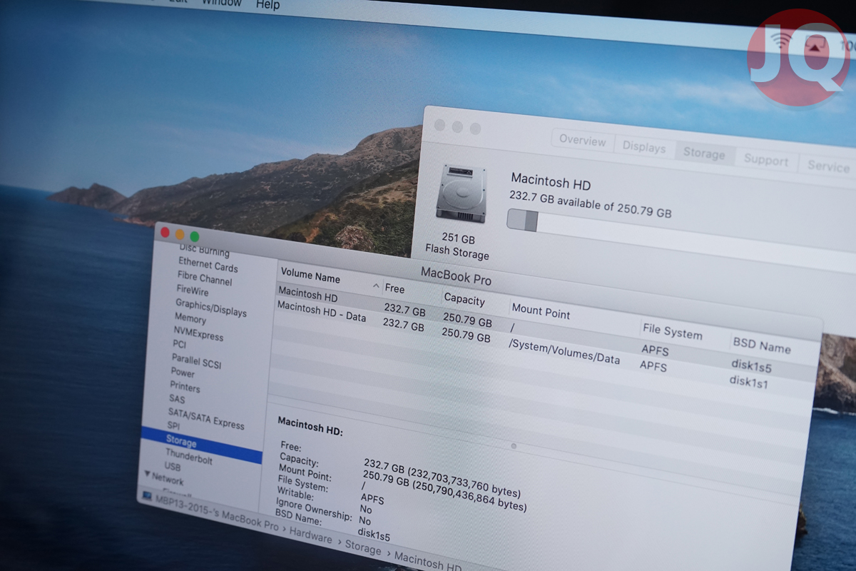Image resolution: width=856 pixels, height=571 pixels.
Task: Select PCI in the sidebar
Action: point(179,344)
